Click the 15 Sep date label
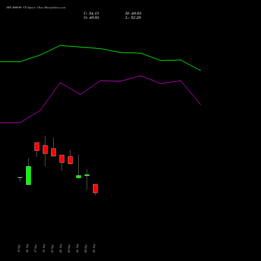 19,248
